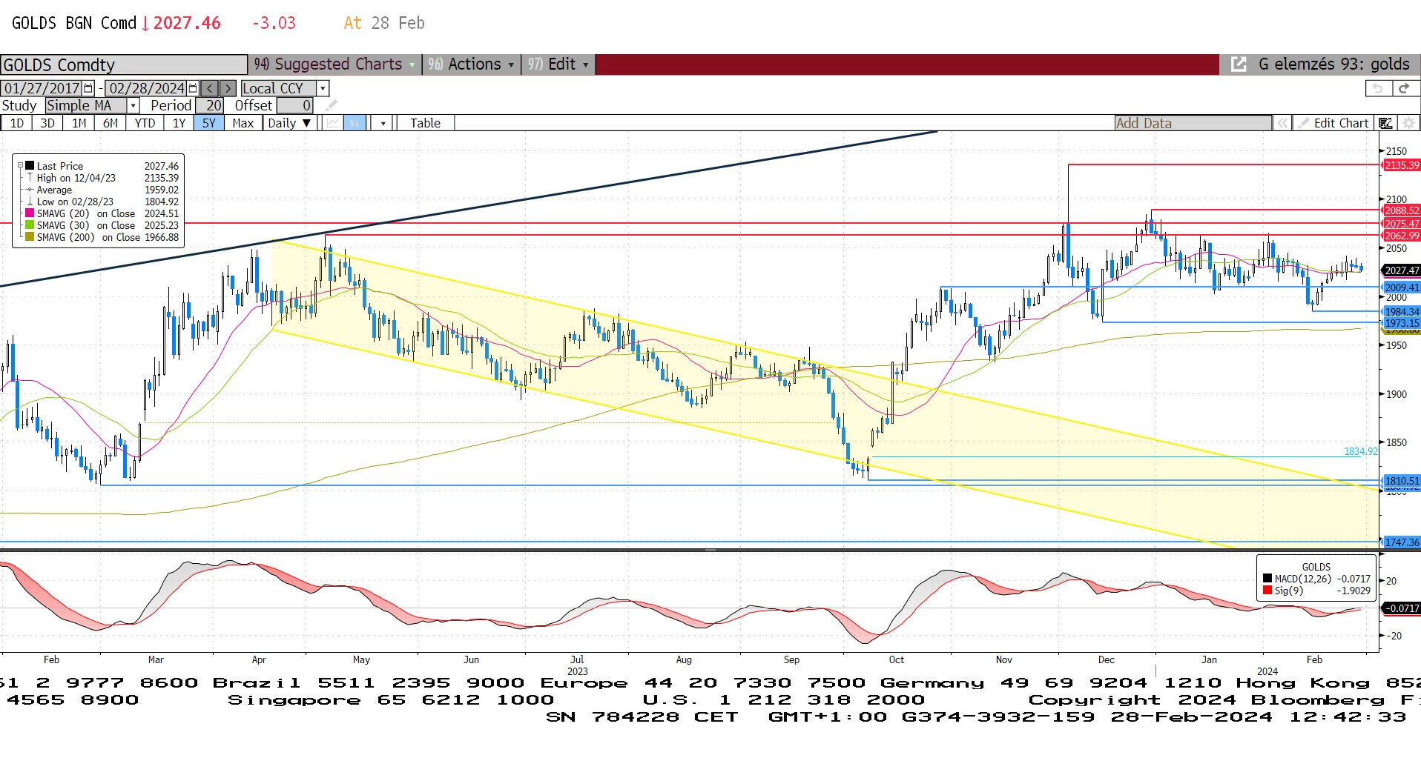Click the Period value field
1421x758 pixels.
click(x=209, y=106)
